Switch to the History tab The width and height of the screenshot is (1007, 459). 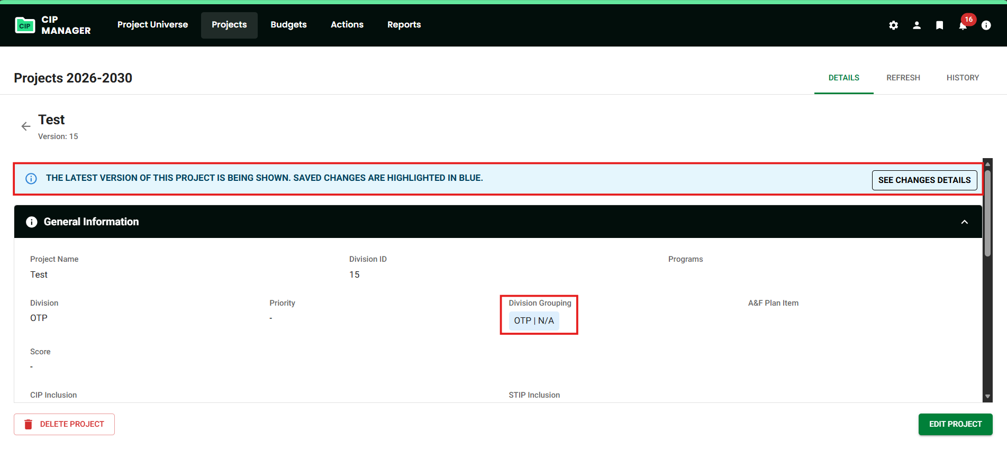pyautogui.click(x=963, y=78)
